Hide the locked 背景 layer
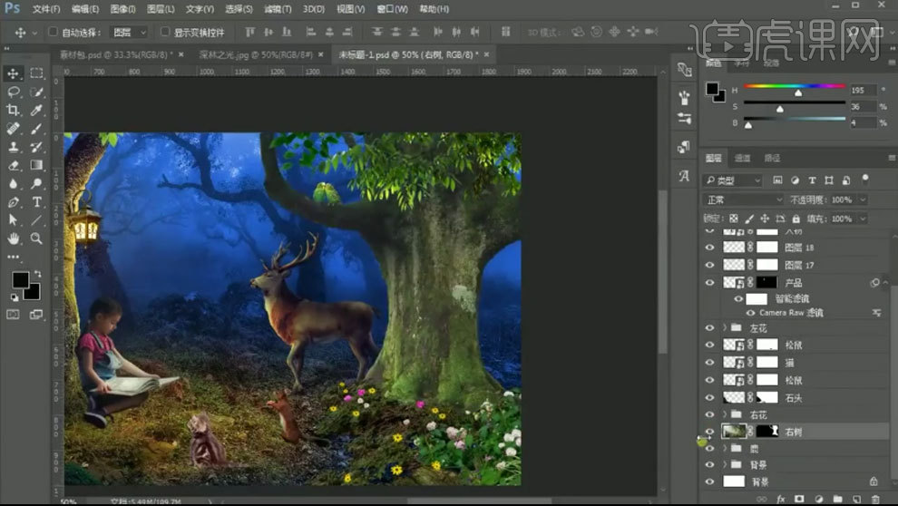898x506 pixels. click(x=710, y=482)
